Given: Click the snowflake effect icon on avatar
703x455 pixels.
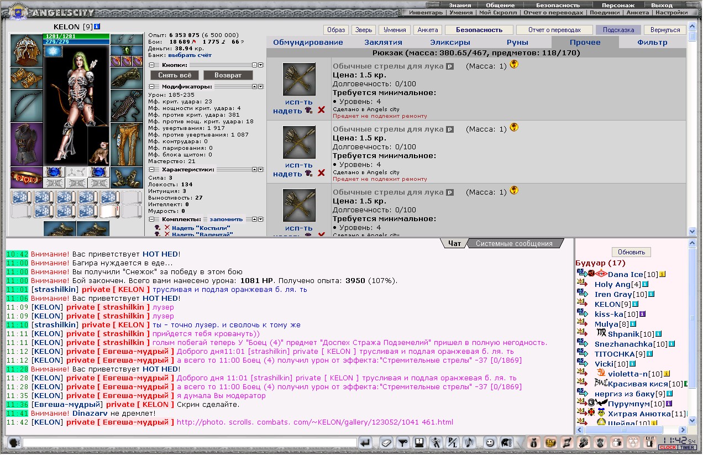Looking at the screenshot, I should [x=54, y=51].
